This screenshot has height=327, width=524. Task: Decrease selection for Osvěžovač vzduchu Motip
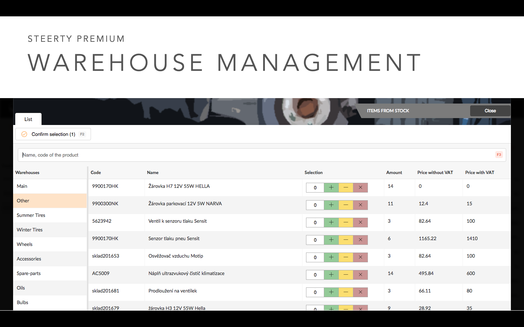346,257
